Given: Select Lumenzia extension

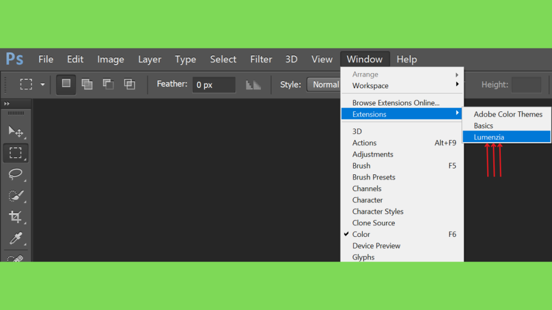Looking at the screenshot, I should pos(506,137).
